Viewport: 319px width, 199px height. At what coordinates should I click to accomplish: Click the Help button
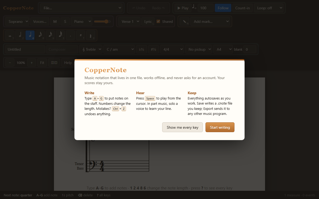[68, 63]
